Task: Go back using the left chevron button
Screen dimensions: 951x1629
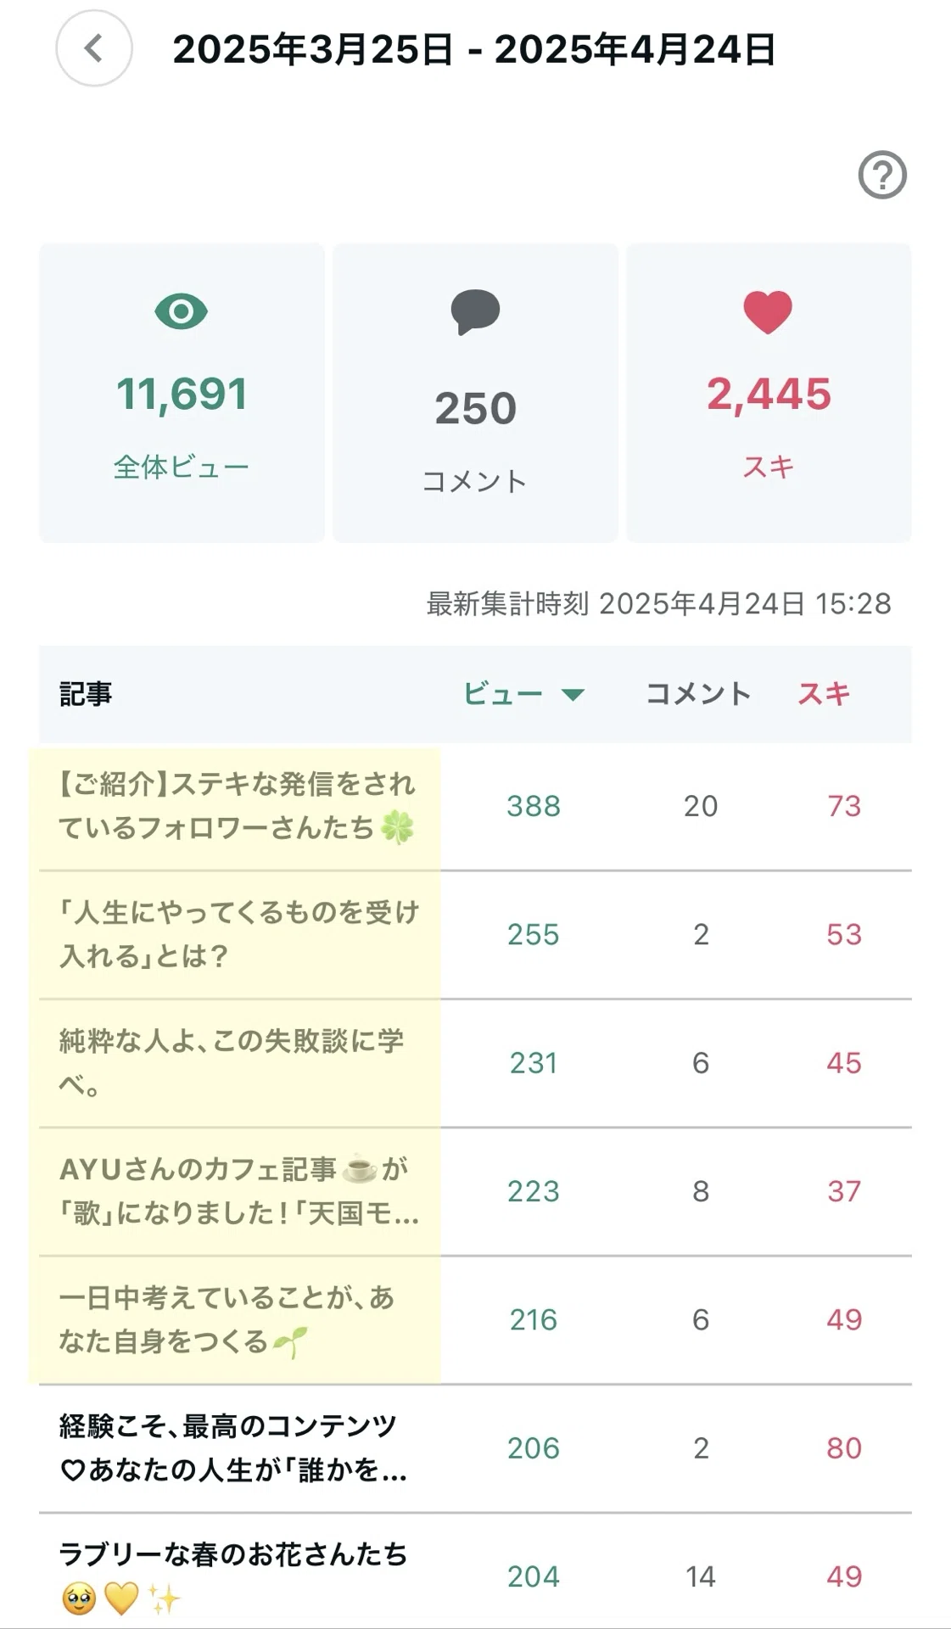Action: point(93,48)
